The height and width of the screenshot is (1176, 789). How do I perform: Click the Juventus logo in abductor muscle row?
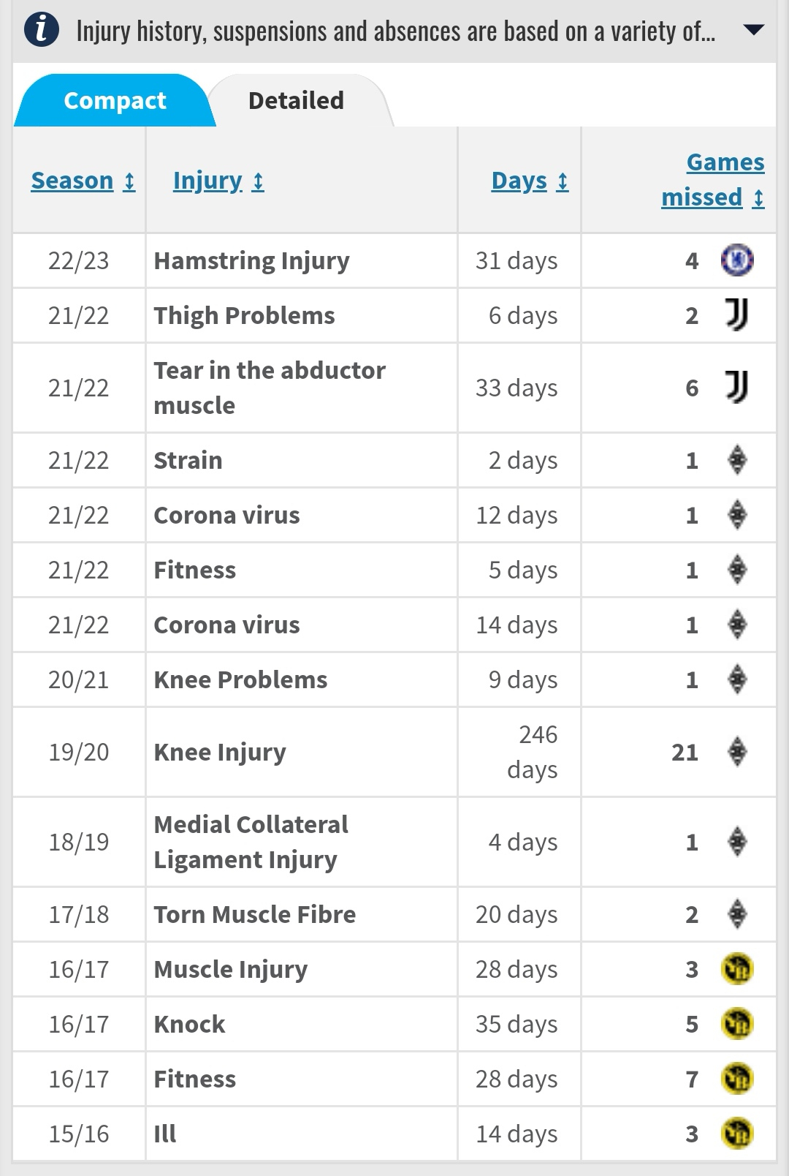(736, 387)
